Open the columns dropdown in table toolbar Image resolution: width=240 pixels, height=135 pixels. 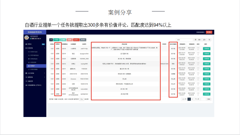pyautogui.click(x=200, y=39)
